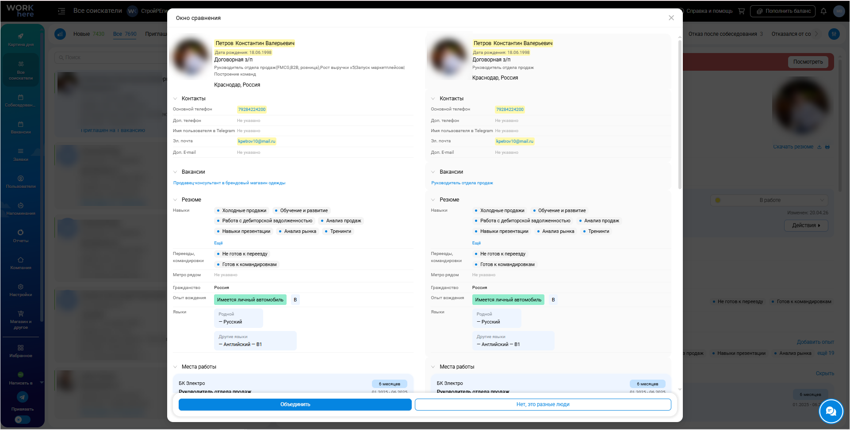Viewport: 850px width, 430px height.
Task: Switch to Отказ после собеседования tab
Action: (725, 34)
